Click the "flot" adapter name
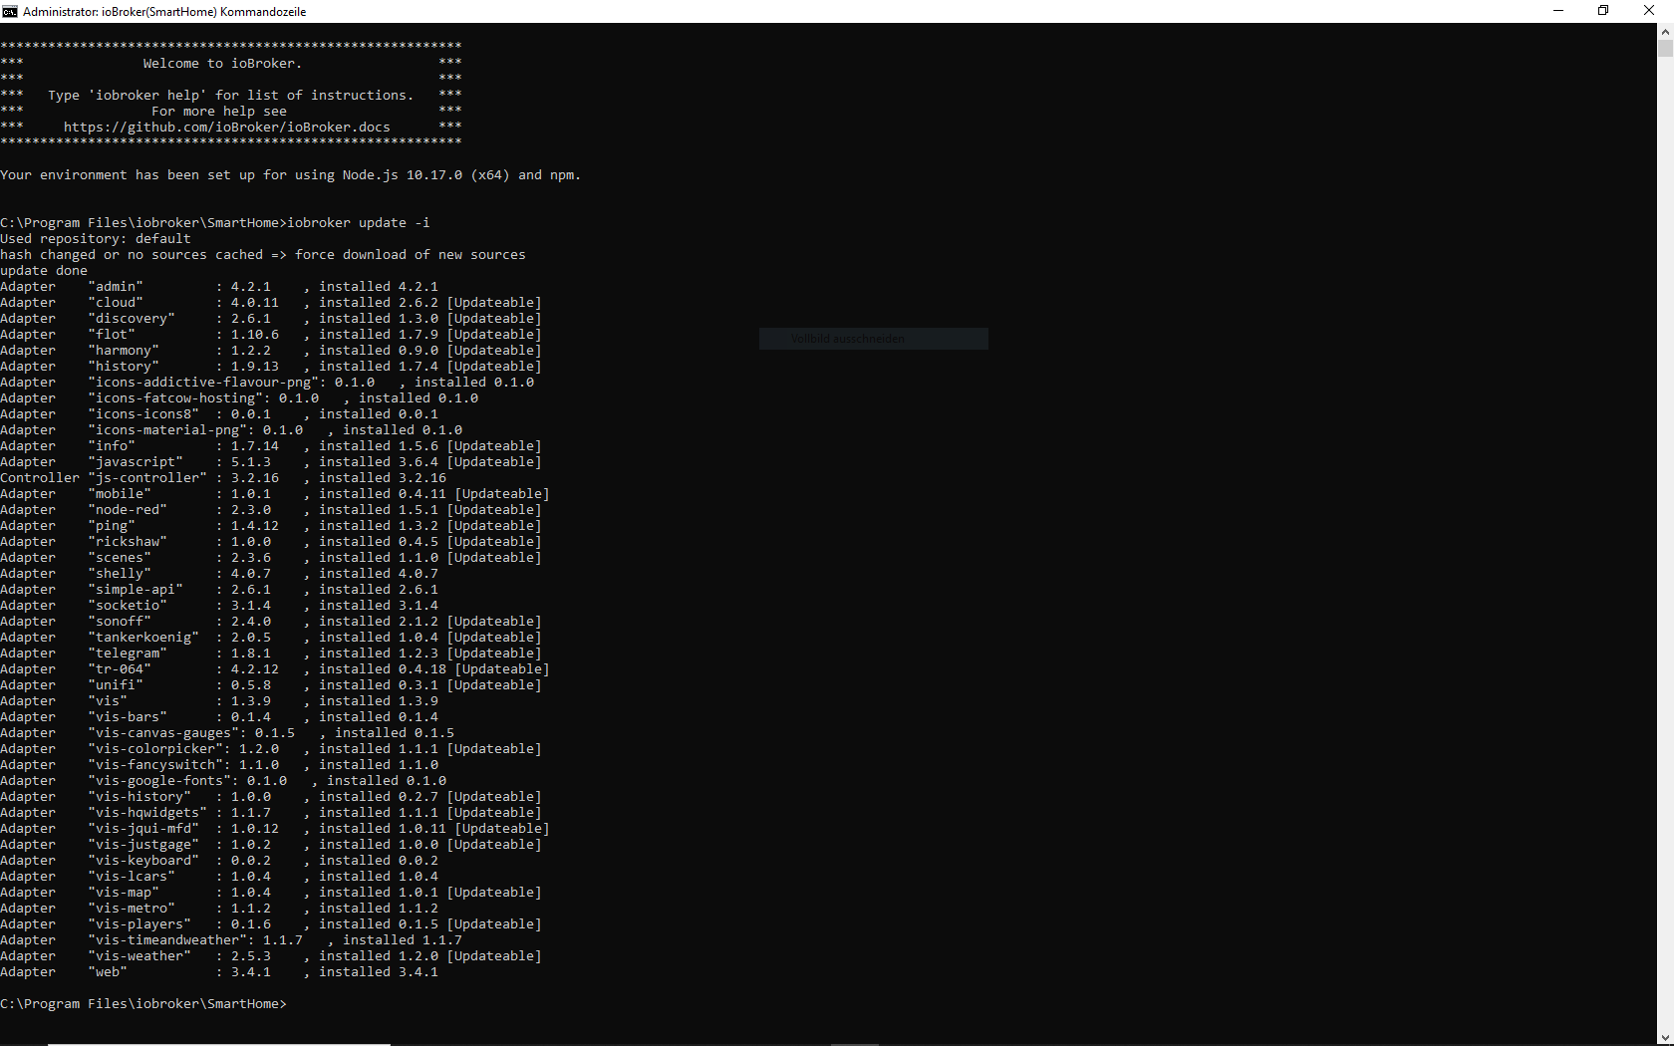 coord(112,335)
